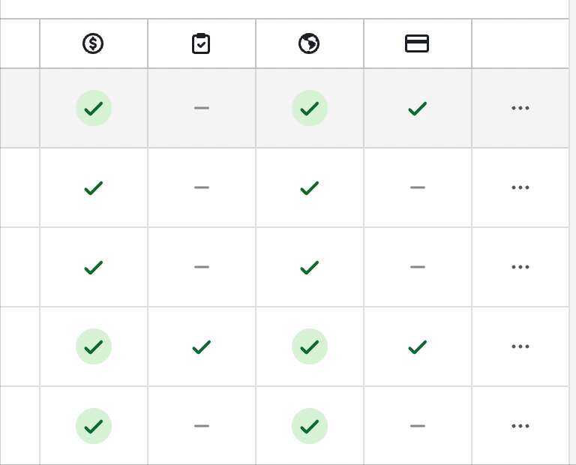Click credit card dash in the second row

pos(418,187)
